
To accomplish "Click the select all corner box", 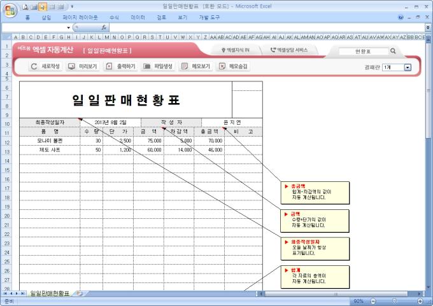I will click(x=6, y=37).
